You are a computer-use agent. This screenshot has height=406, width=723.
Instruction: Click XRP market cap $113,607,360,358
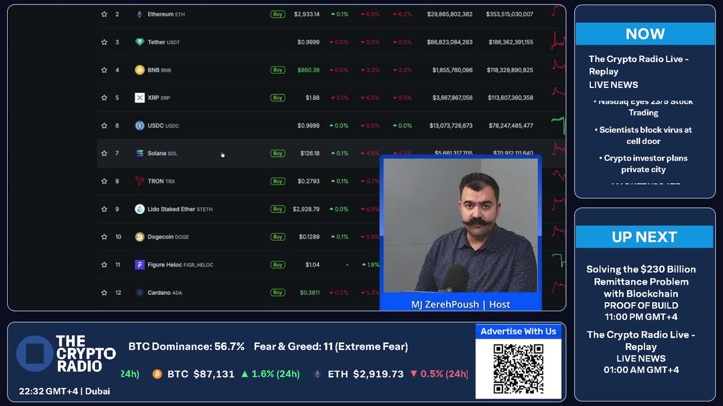click(511, 98)
